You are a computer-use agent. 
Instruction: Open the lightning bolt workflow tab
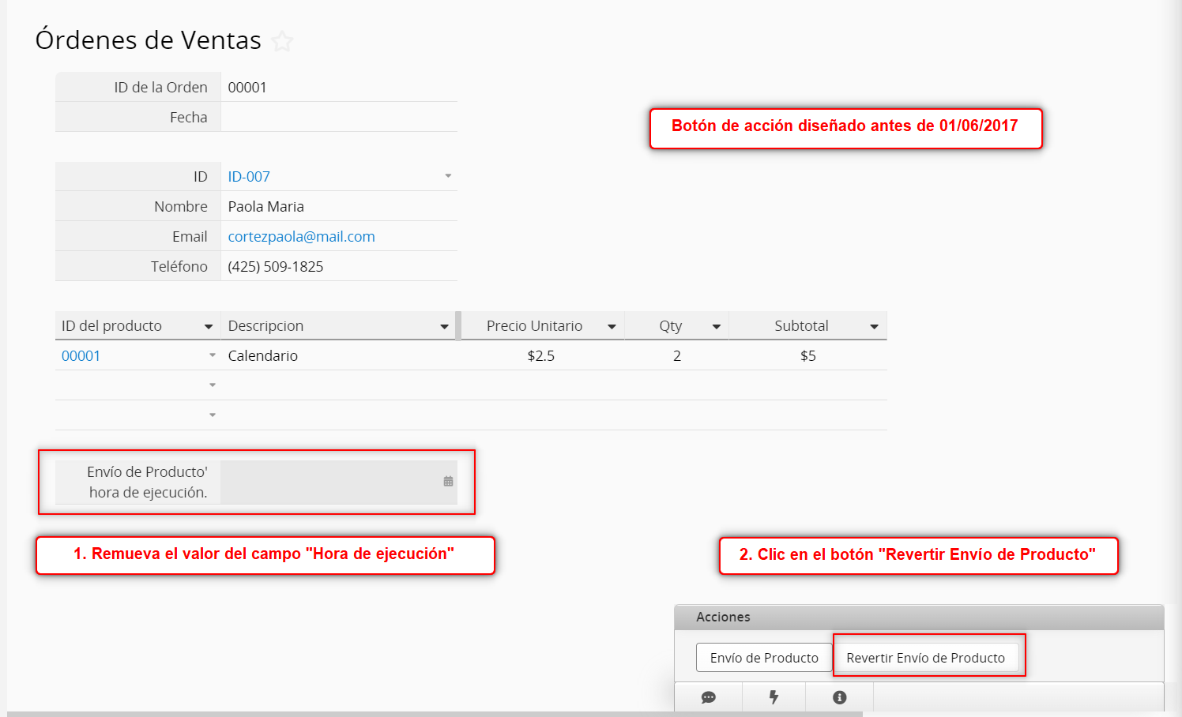774,697
